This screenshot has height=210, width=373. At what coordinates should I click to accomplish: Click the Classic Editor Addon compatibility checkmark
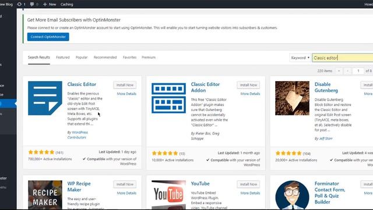pyautogui.click(x=208, y=160)
